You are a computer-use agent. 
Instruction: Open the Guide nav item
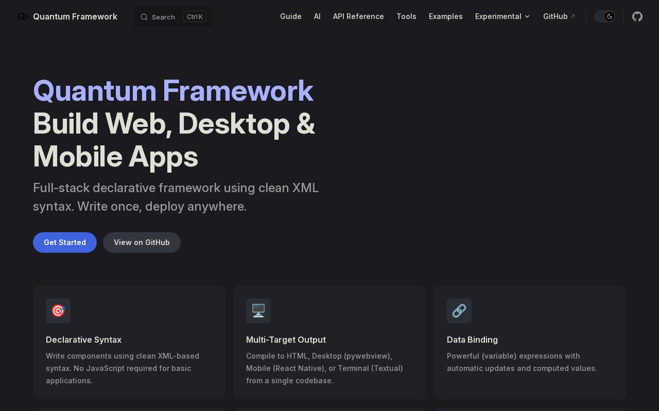point(291,16)
